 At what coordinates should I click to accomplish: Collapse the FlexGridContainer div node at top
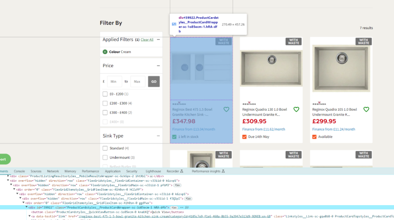[x=8, y=180]
